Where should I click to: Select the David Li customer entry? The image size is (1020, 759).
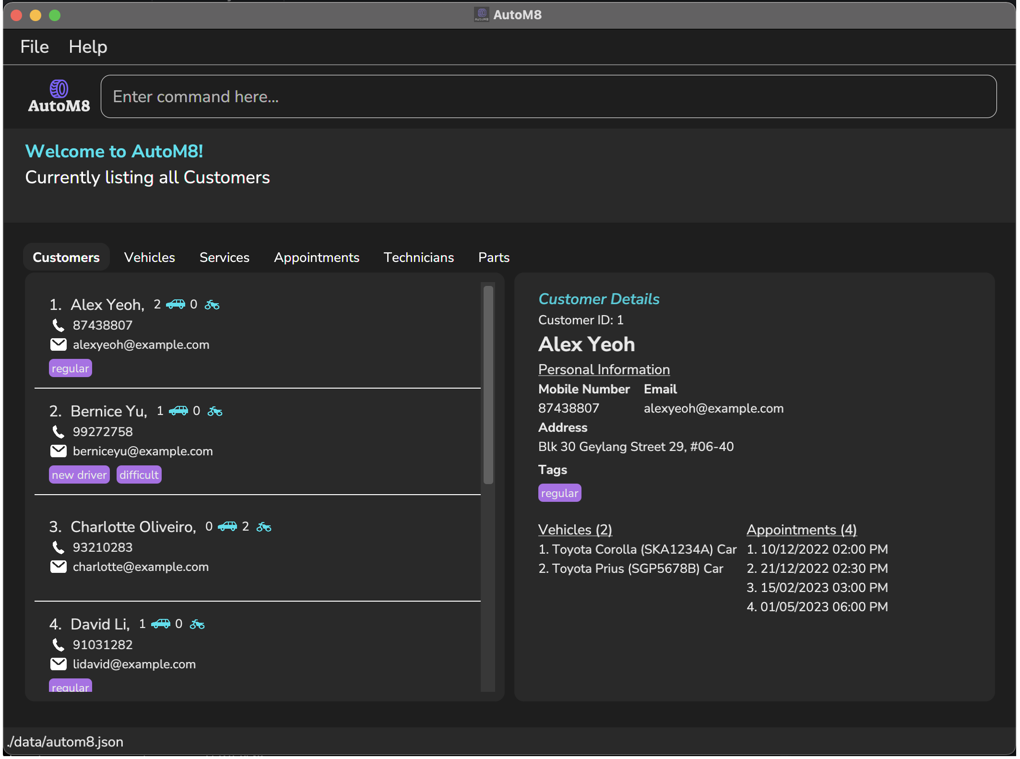coord(258,648)
